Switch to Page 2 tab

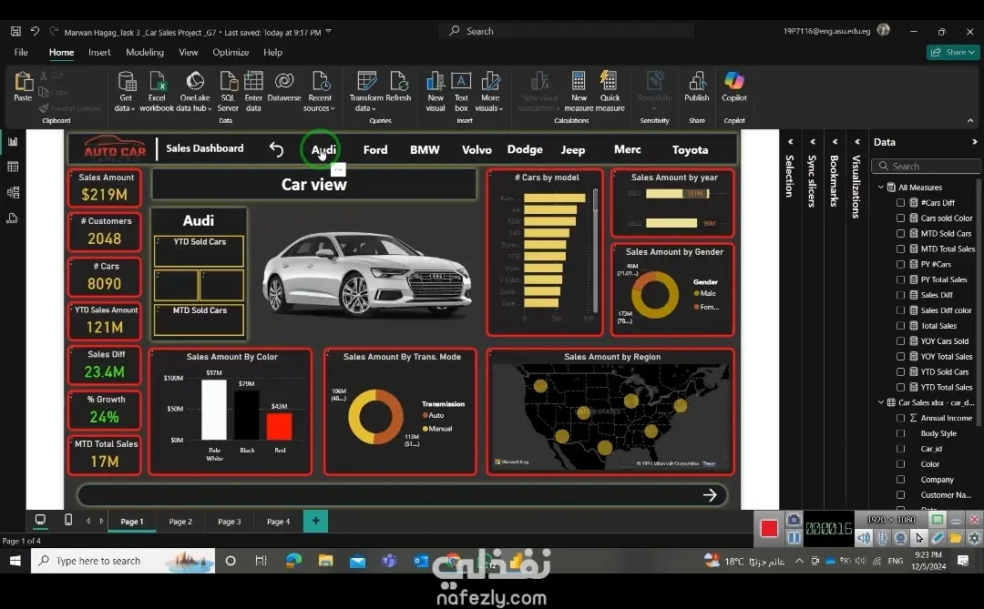(180, 522)
